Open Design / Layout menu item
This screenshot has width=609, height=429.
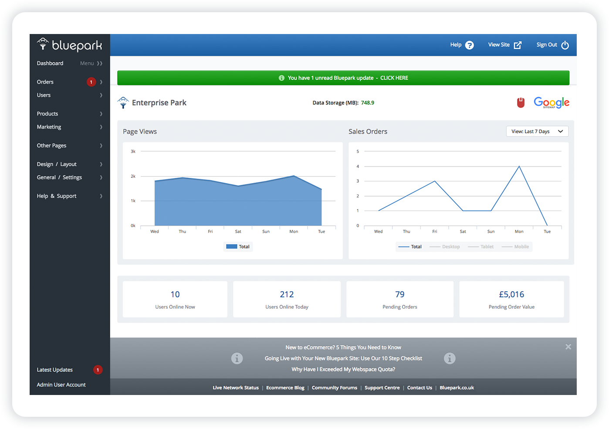(x=57, y=164)
